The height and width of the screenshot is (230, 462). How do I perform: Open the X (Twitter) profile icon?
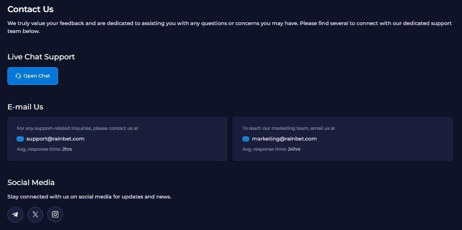35,214
